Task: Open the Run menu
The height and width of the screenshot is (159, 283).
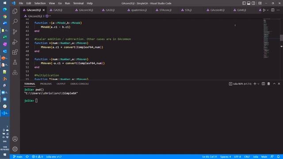Action: click(x=67, y=3)
